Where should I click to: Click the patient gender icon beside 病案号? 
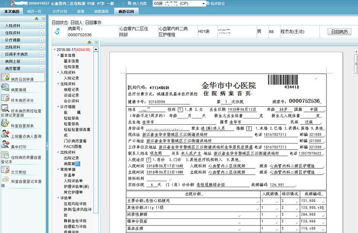coord(57,31)
